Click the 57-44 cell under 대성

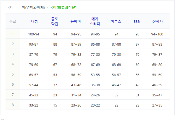[x=34, y=85]
